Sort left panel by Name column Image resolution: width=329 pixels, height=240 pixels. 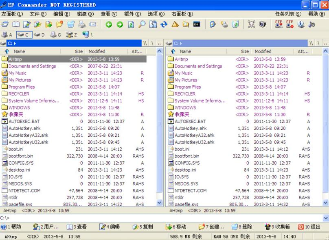tap(19, 52)
